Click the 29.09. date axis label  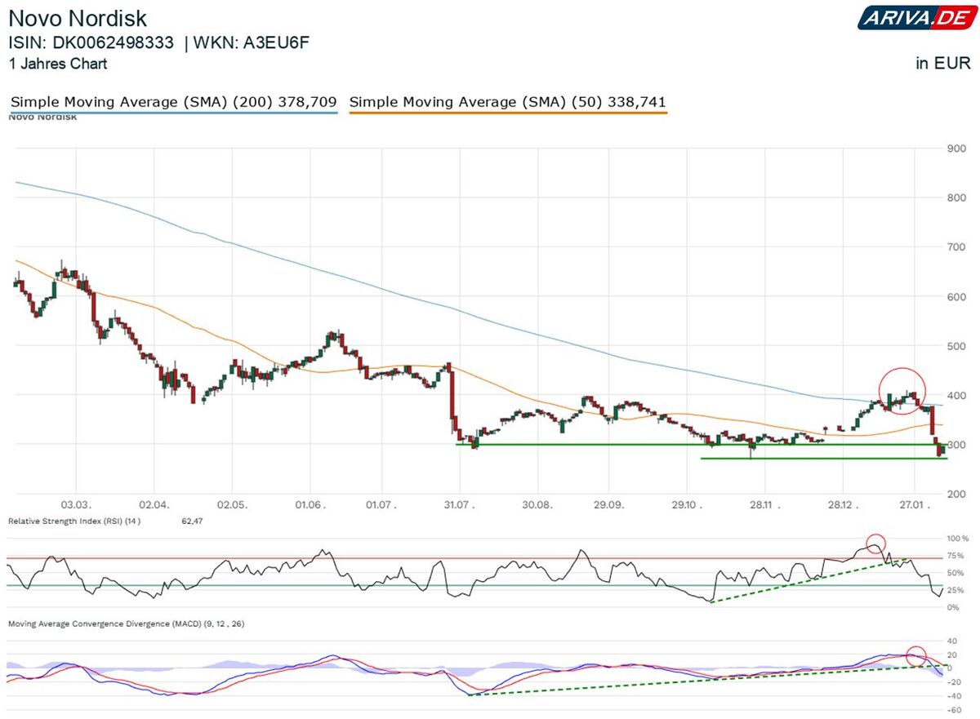click(609, 507)
